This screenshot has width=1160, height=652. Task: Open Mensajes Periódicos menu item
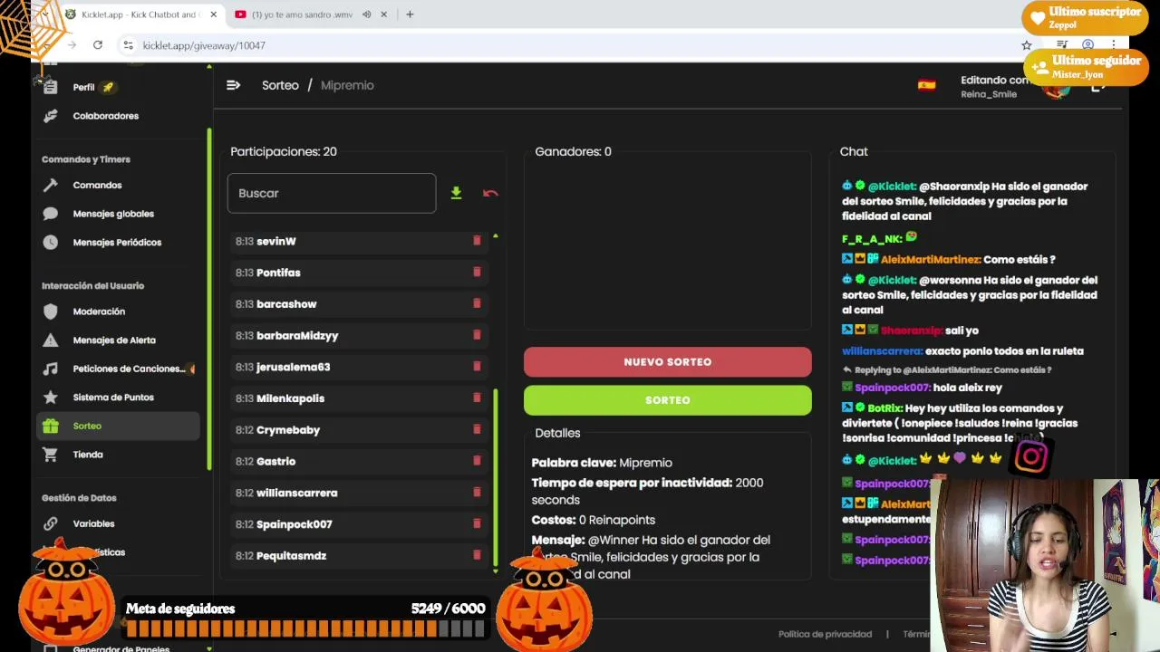tap(117, 243)
